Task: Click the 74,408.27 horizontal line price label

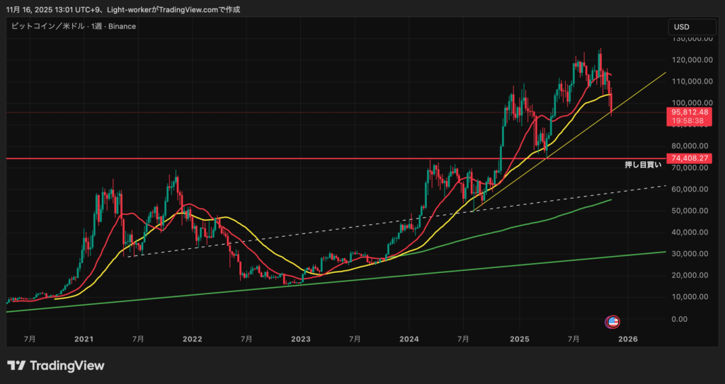Action: click(x=690, y=158)
